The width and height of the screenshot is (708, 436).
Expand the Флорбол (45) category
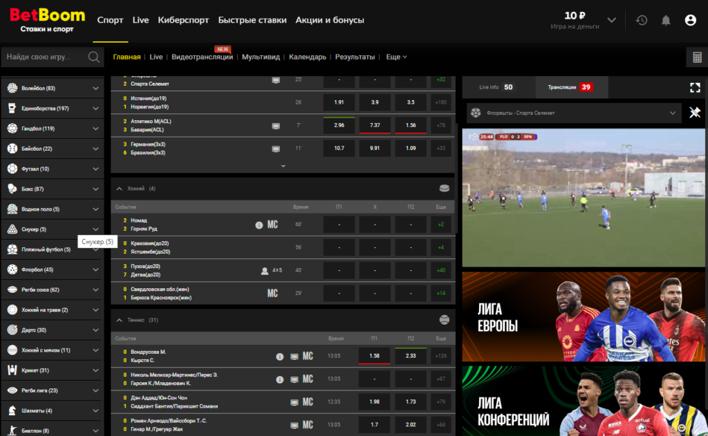tap(95, 269)
